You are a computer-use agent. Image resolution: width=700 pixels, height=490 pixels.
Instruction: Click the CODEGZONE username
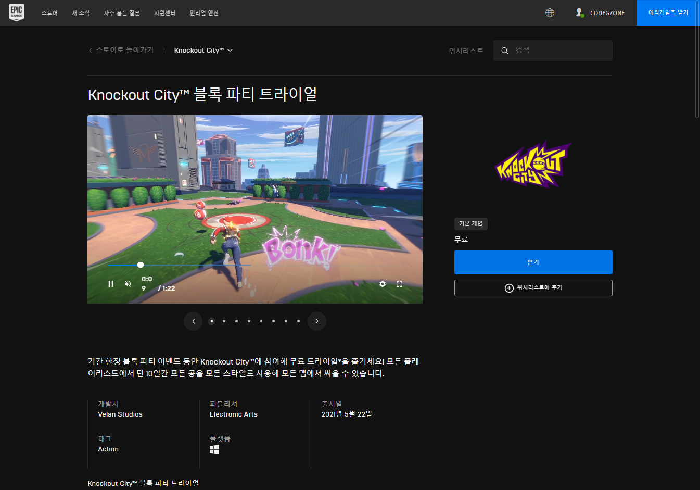click(607, 13)
